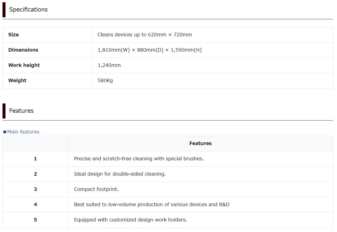The height and width of the screenshot is (232, 337).
Task: Click the dark bar beside Features heading
Action: [x=4, y=111]
